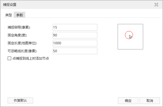Viewport: 163px width, 107px height.
Task: Select the 可忽略线长度(像素) field showing 50
Action: [x=75, y=51]
